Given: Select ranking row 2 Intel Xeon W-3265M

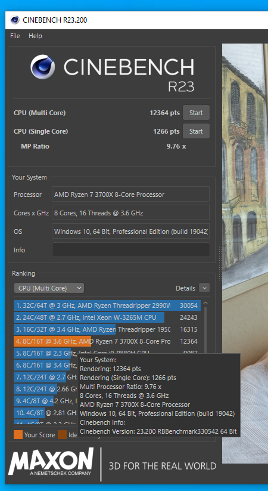Looking at the screenshot, I should coord(107,317).
